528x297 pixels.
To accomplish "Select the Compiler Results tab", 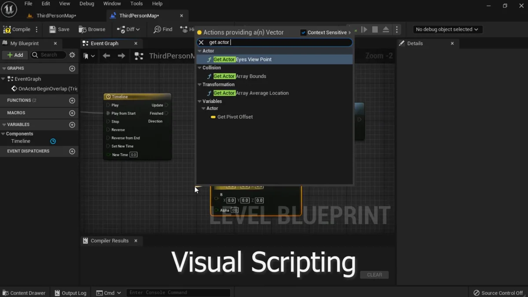I will [110, 241].
